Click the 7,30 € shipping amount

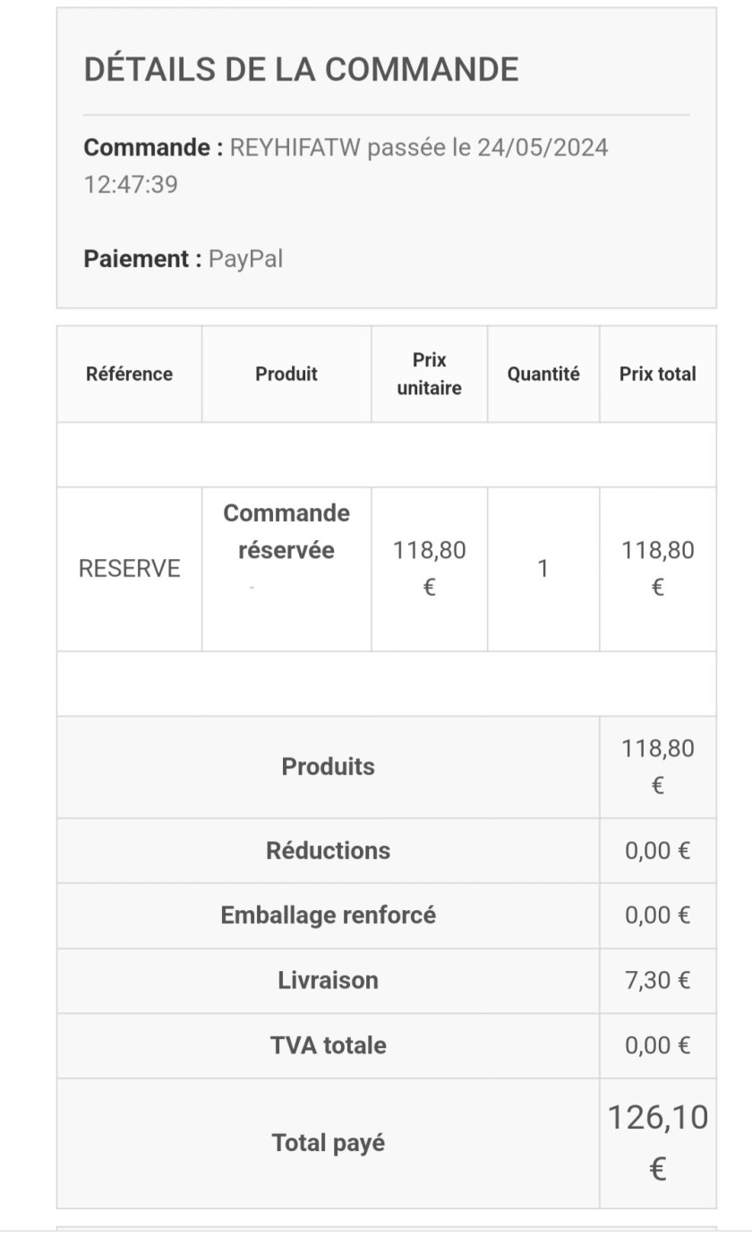point(658,980)
